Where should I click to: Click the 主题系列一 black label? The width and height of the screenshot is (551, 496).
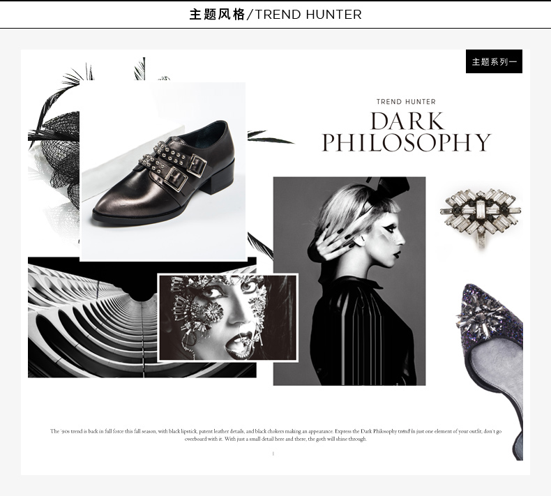(494, 61)
